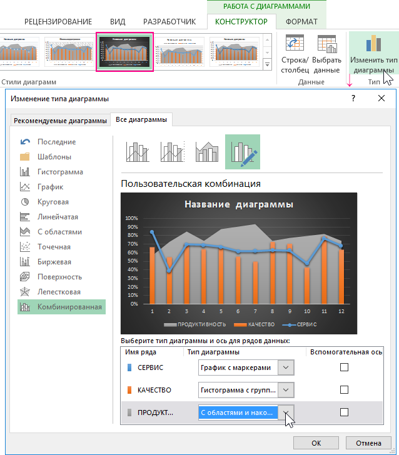Viewport: 399px width, 455px height.
Task: Enable secondary axis for СЕРВИС
Action: [344, 367]
